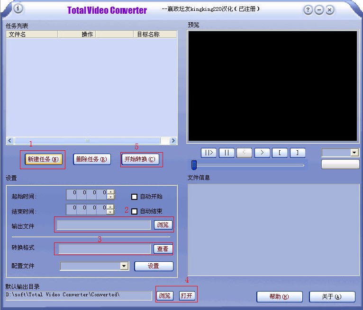Viewport: 363px width, 310px height.
Task: Set the end mark with the ] button
Action: (x=298, y=153)
